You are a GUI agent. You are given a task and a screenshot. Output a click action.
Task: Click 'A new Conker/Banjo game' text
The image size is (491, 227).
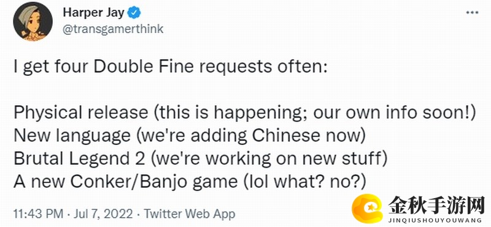pos(125,182)
